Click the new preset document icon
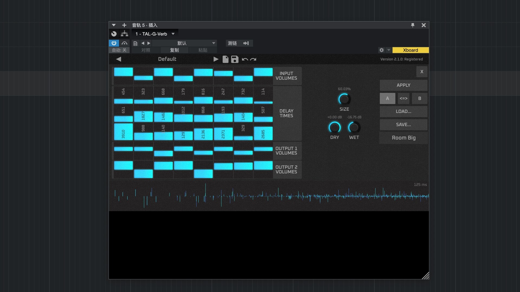This screenshot has width=520, height=292. (x=225, y=59)
